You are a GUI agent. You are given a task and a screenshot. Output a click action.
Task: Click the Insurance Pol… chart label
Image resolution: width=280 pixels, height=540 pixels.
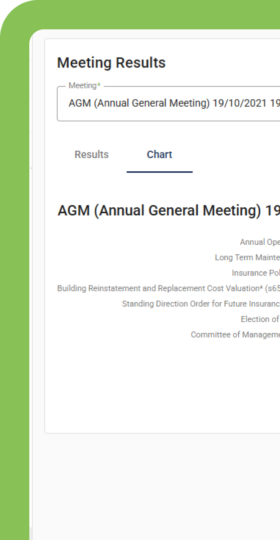pyautogui.click(x=255, y=273)
